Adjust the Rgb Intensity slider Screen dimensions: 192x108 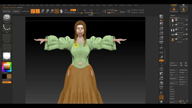[73, 12]
